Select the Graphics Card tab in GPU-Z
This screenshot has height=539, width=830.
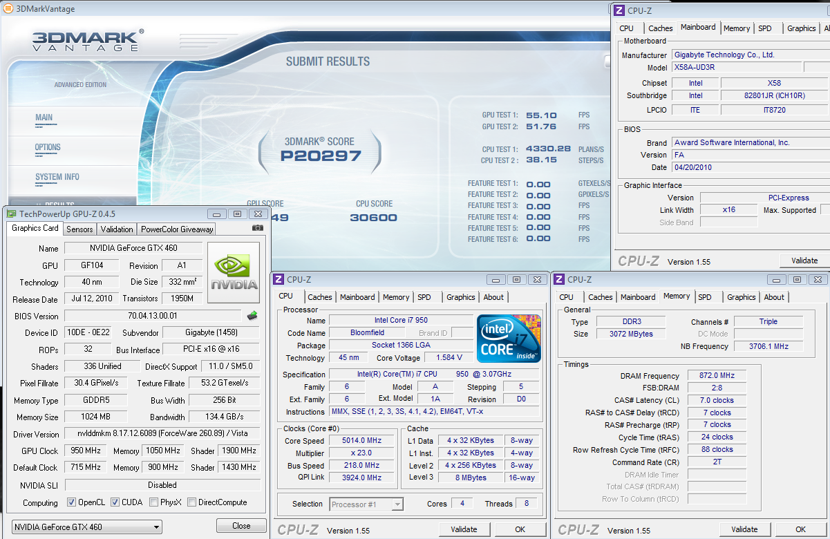coord(35,228)
